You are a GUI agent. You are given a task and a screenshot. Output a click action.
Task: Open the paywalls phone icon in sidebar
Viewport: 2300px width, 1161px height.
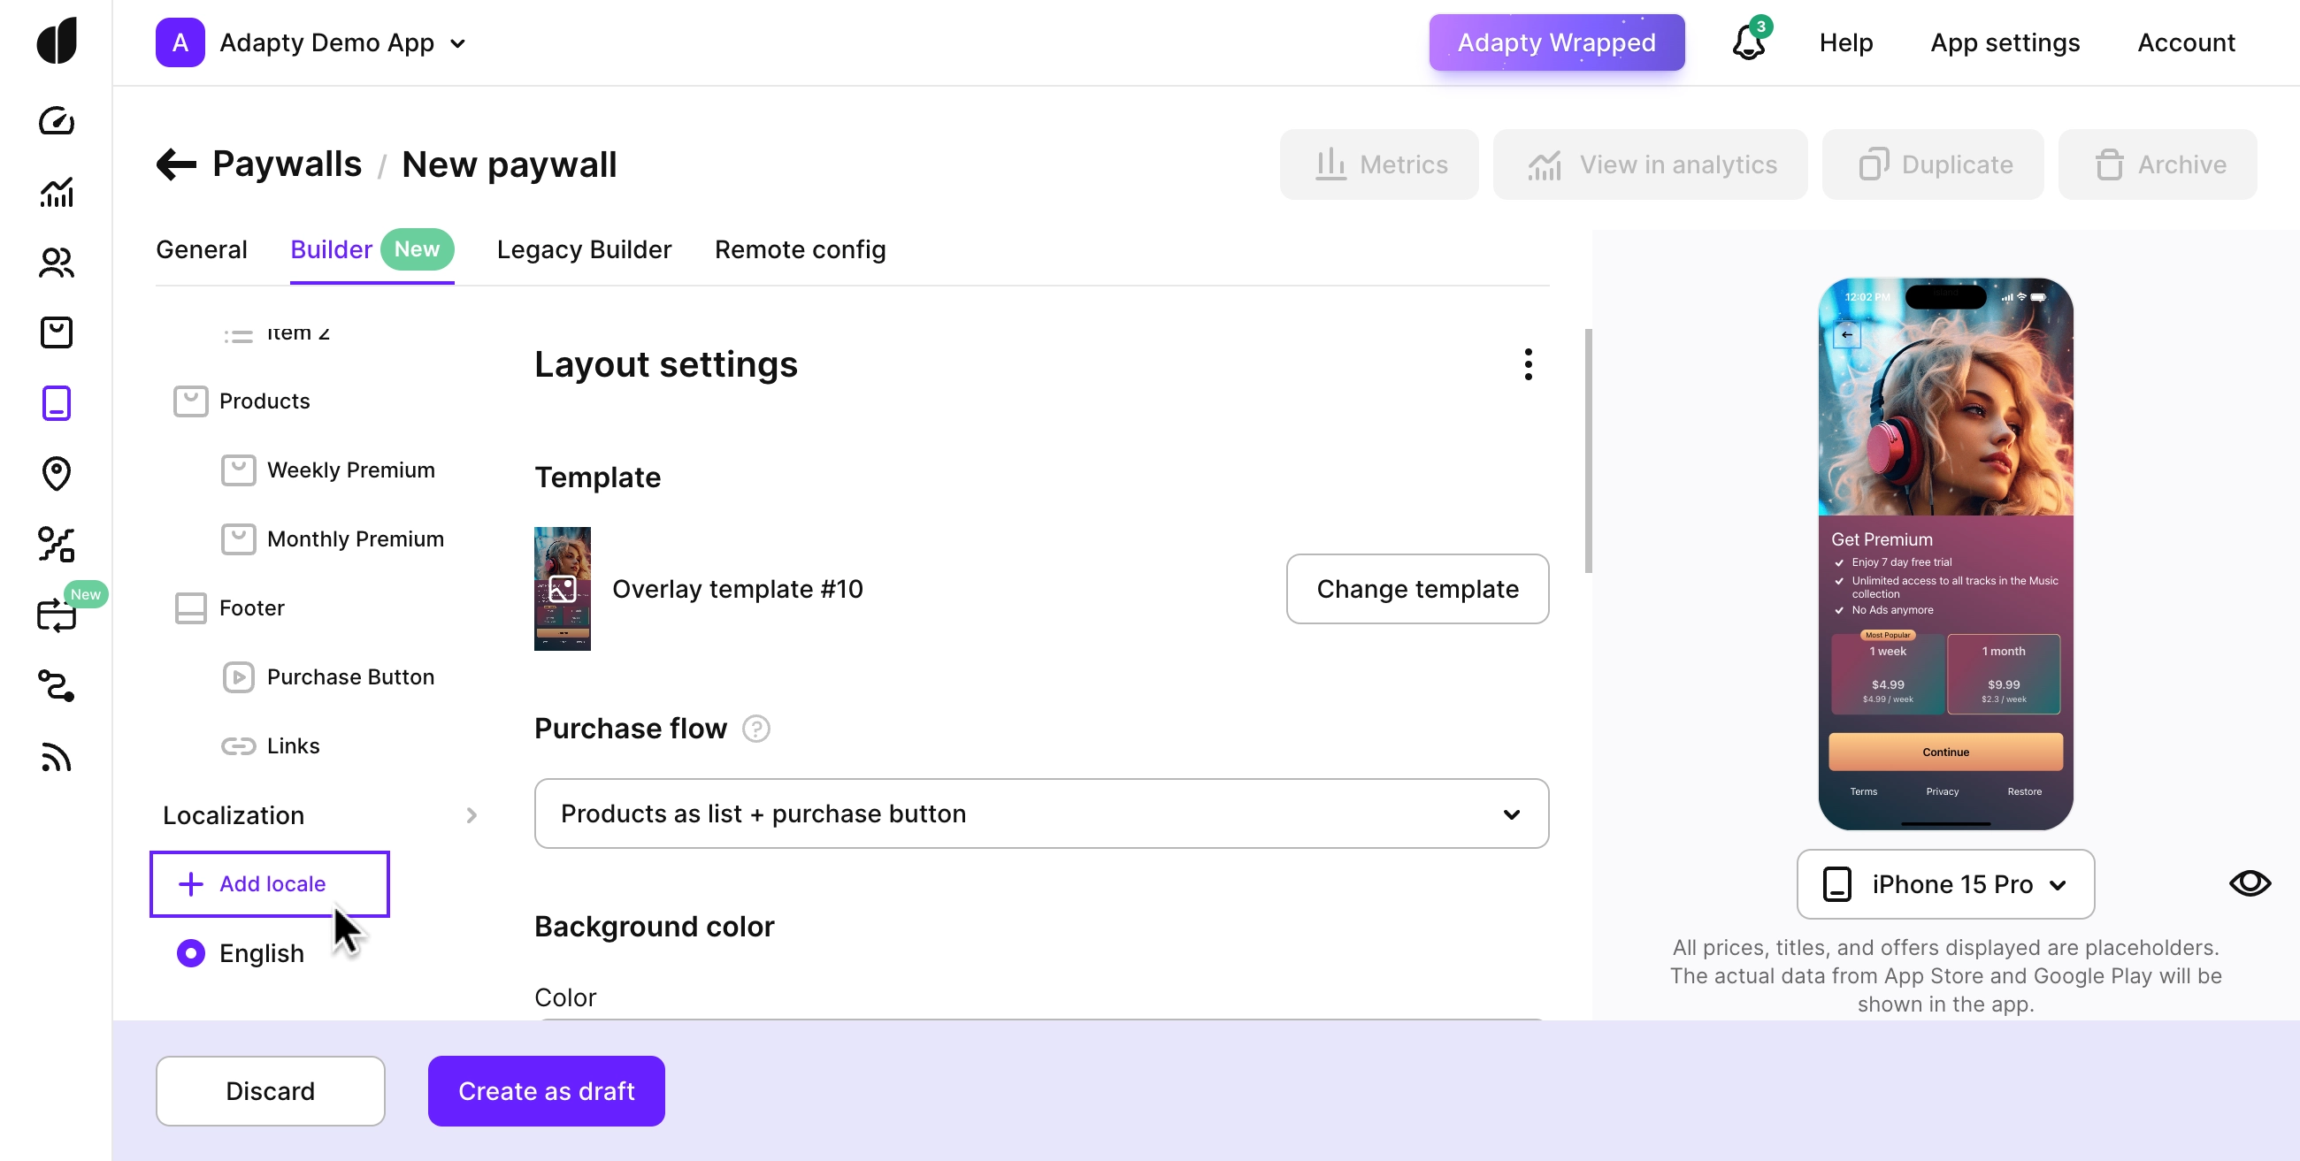tap(57, 403)
